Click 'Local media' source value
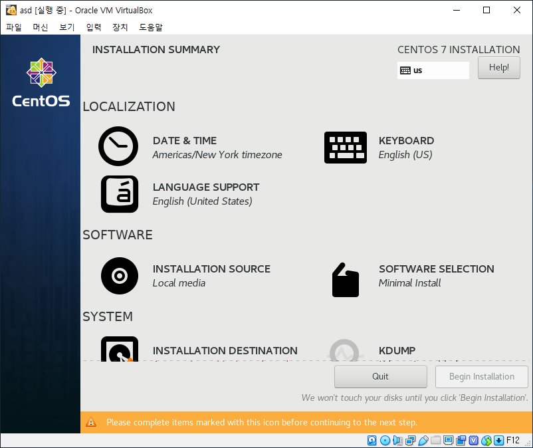This screenshot has width=533, height=448. tap(179, 283)
